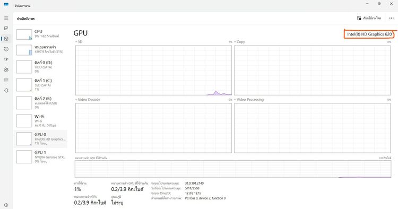Select Disk 2 (E:) USB item
The image size is (398, 209).
point(41,103)
